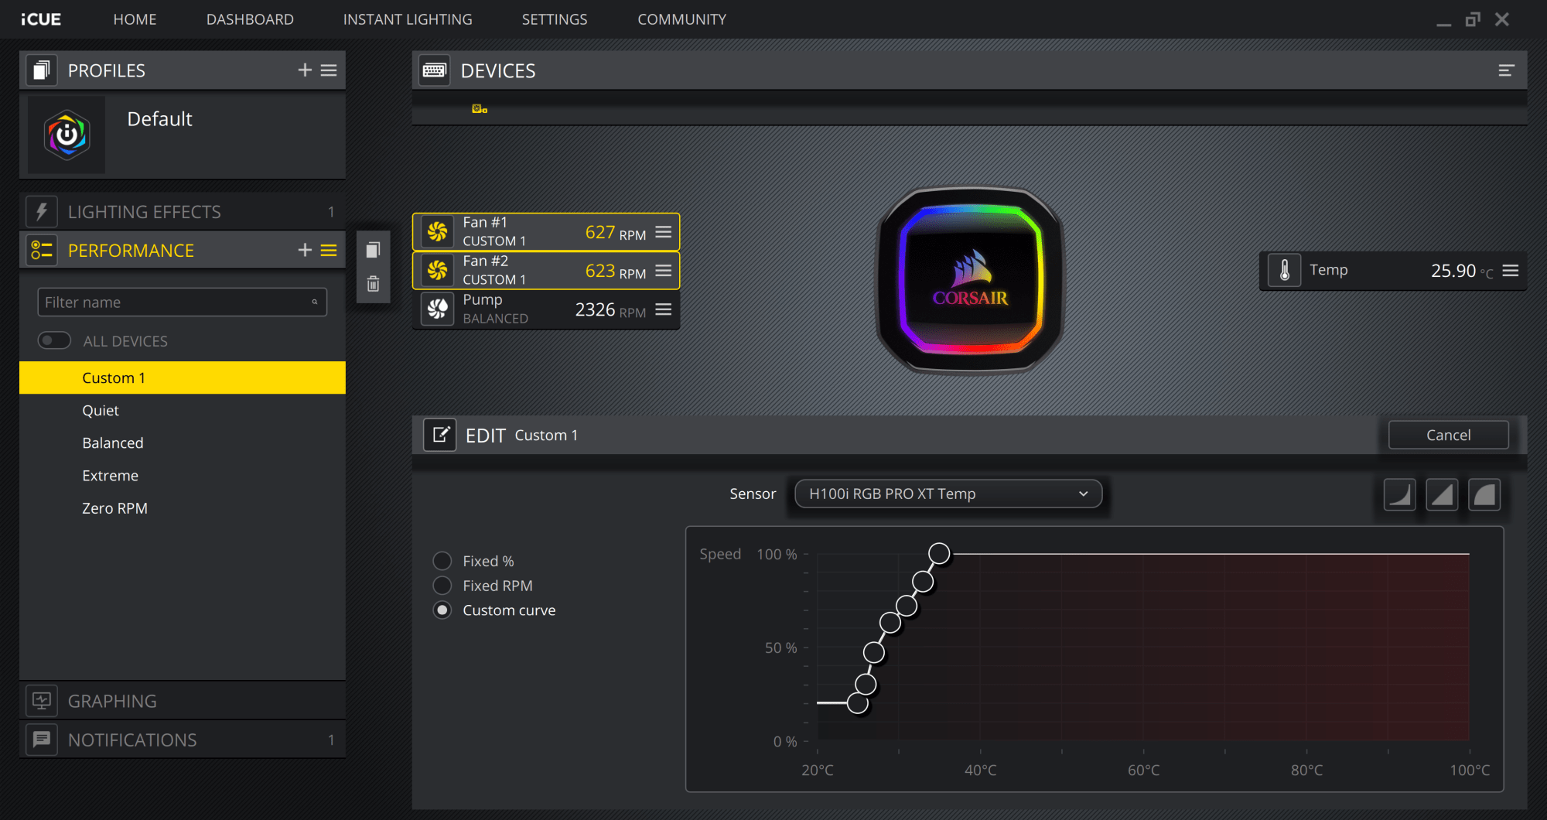1547x820 pixels.
Task: Select the Default profile thumbnail
Action: click(67, 135)
